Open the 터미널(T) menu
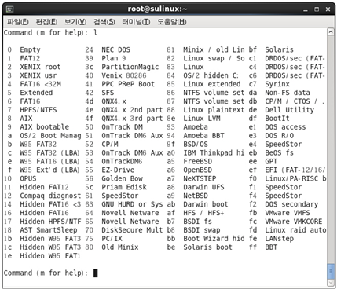 click(x=136, y=22)
